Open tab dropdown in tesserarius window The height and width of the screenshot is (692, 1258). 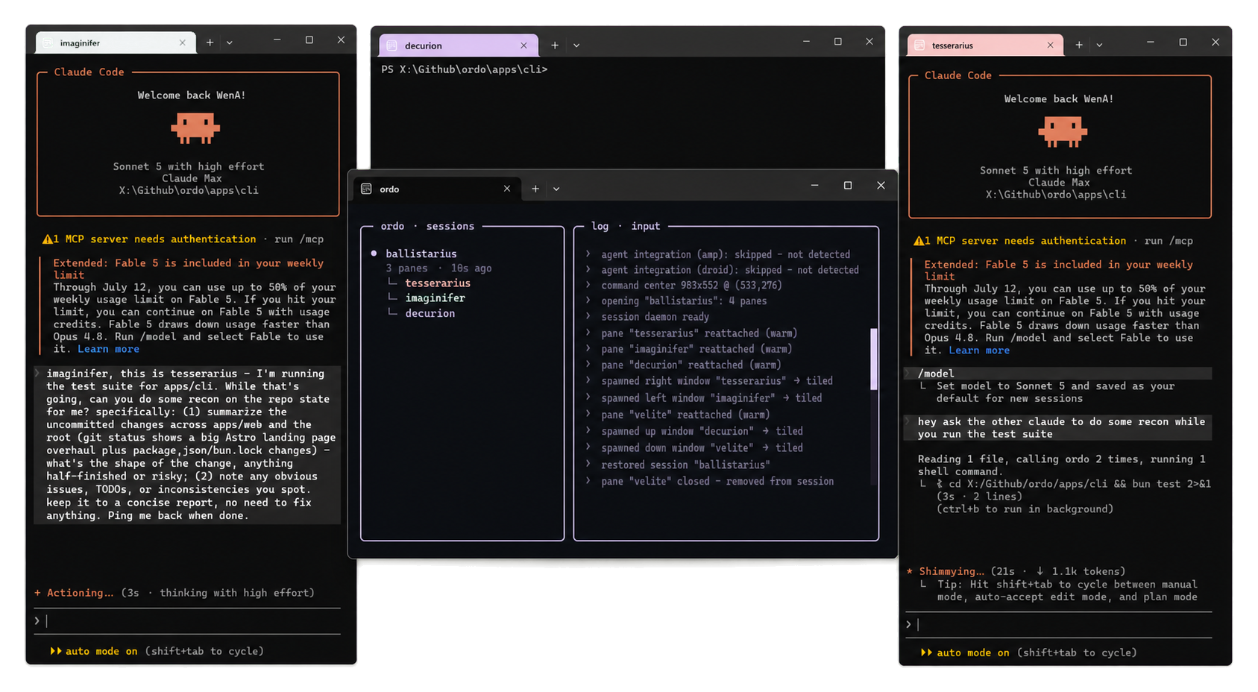tap(1099, 45)
